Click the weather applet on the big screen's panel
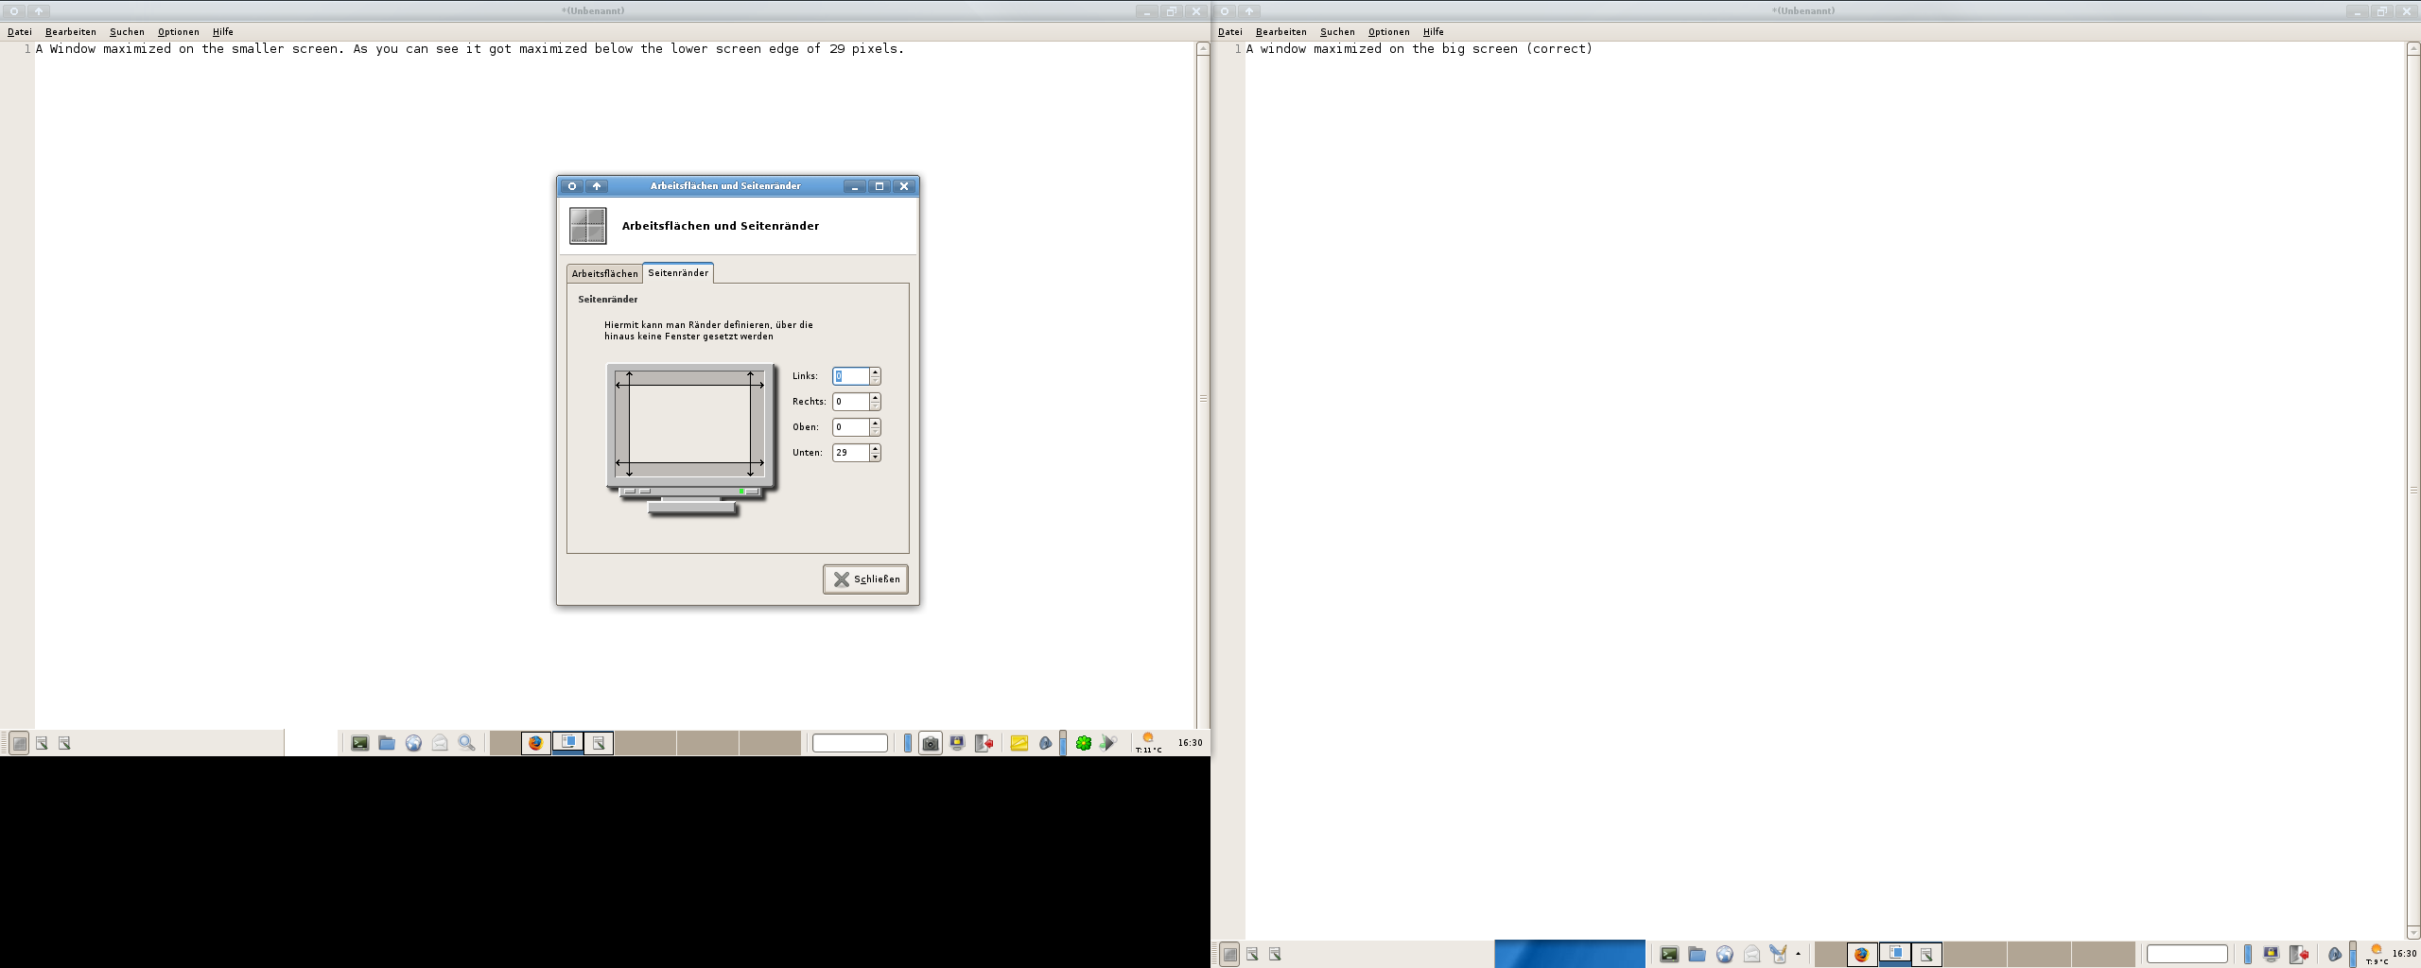Image resolution: width=2421 pixels, height=968 pixels. coord(2377,955)
